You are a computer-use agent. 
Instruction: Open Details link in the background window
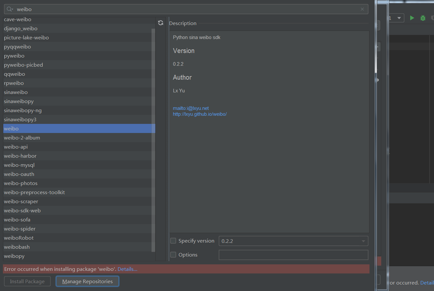point(427,283)
